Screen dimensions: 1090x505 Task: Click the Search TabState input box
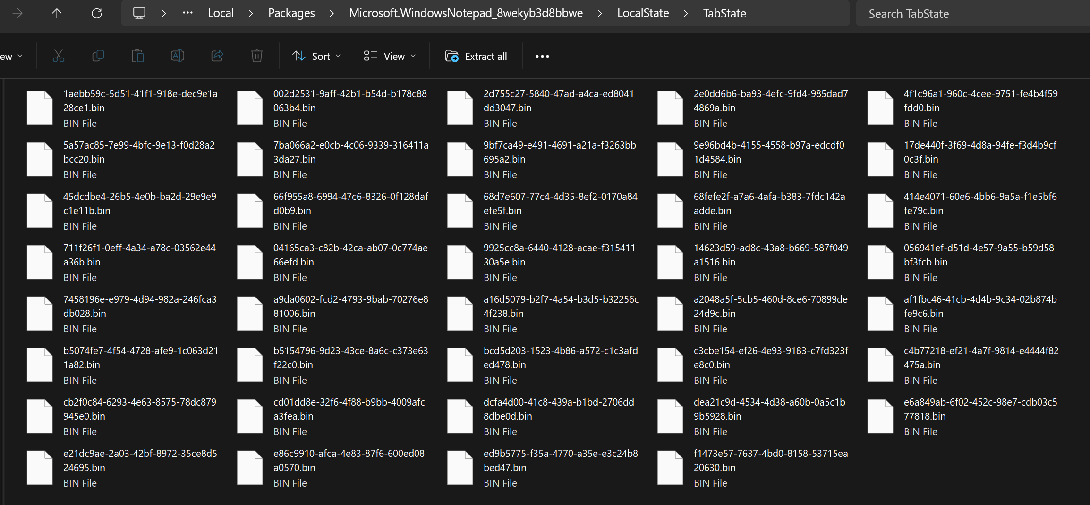(x=968, y=14)
